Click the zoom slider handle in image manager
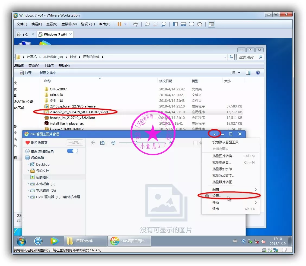 click(x=135, y=143)
